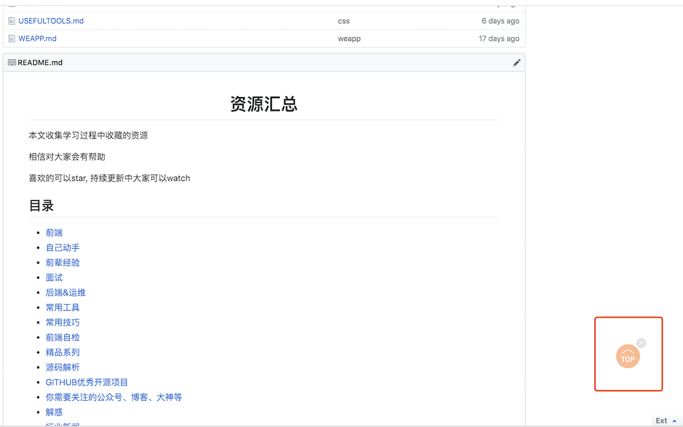Go to 前端 section link
Viewport: 683px width, 427px height.
[54, 233]
